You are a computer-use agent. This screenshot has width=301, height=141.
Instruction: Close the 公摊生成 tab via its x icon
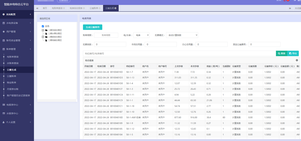pyautogui.click(x=115, y=8)
